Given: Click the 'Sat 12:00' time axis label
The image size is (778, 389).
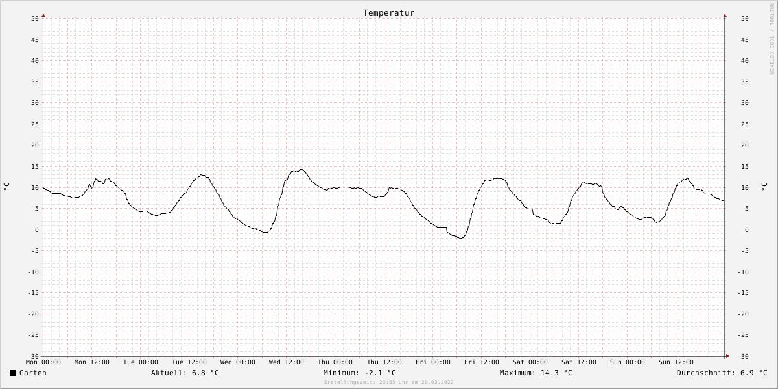Looking at the screenshot, I should coord(579,362).
